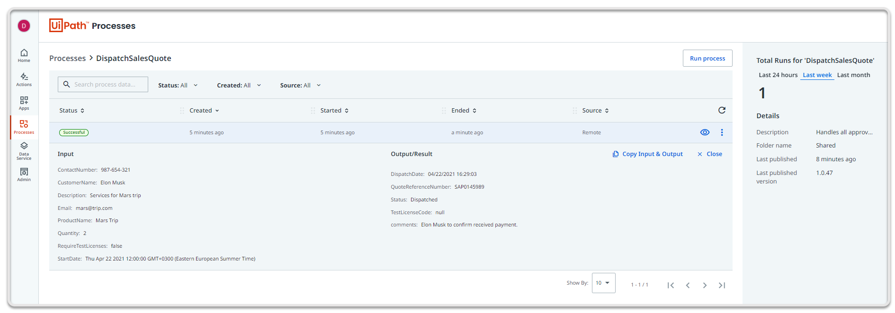The height and width of the screenshot is (313, 895).
Task: Open Admin in the sidebar
Action: click(24, 174)
